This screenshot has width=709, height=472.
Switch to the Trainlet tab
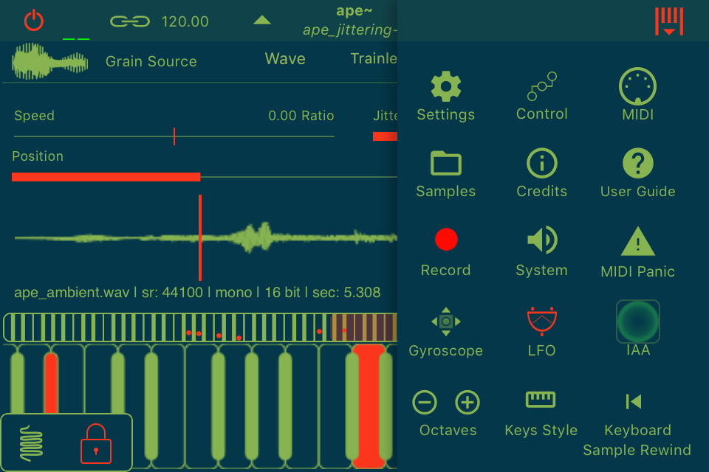pyautogui.click(x=374, y=58)
